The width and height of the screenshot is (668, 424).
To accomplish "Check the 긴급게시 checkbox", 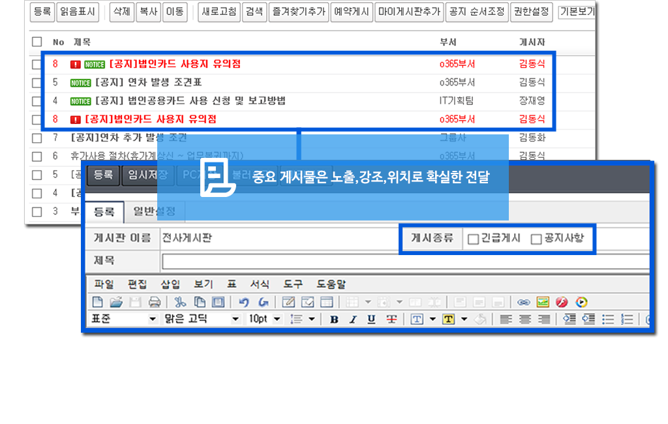I will pos(473,239).
